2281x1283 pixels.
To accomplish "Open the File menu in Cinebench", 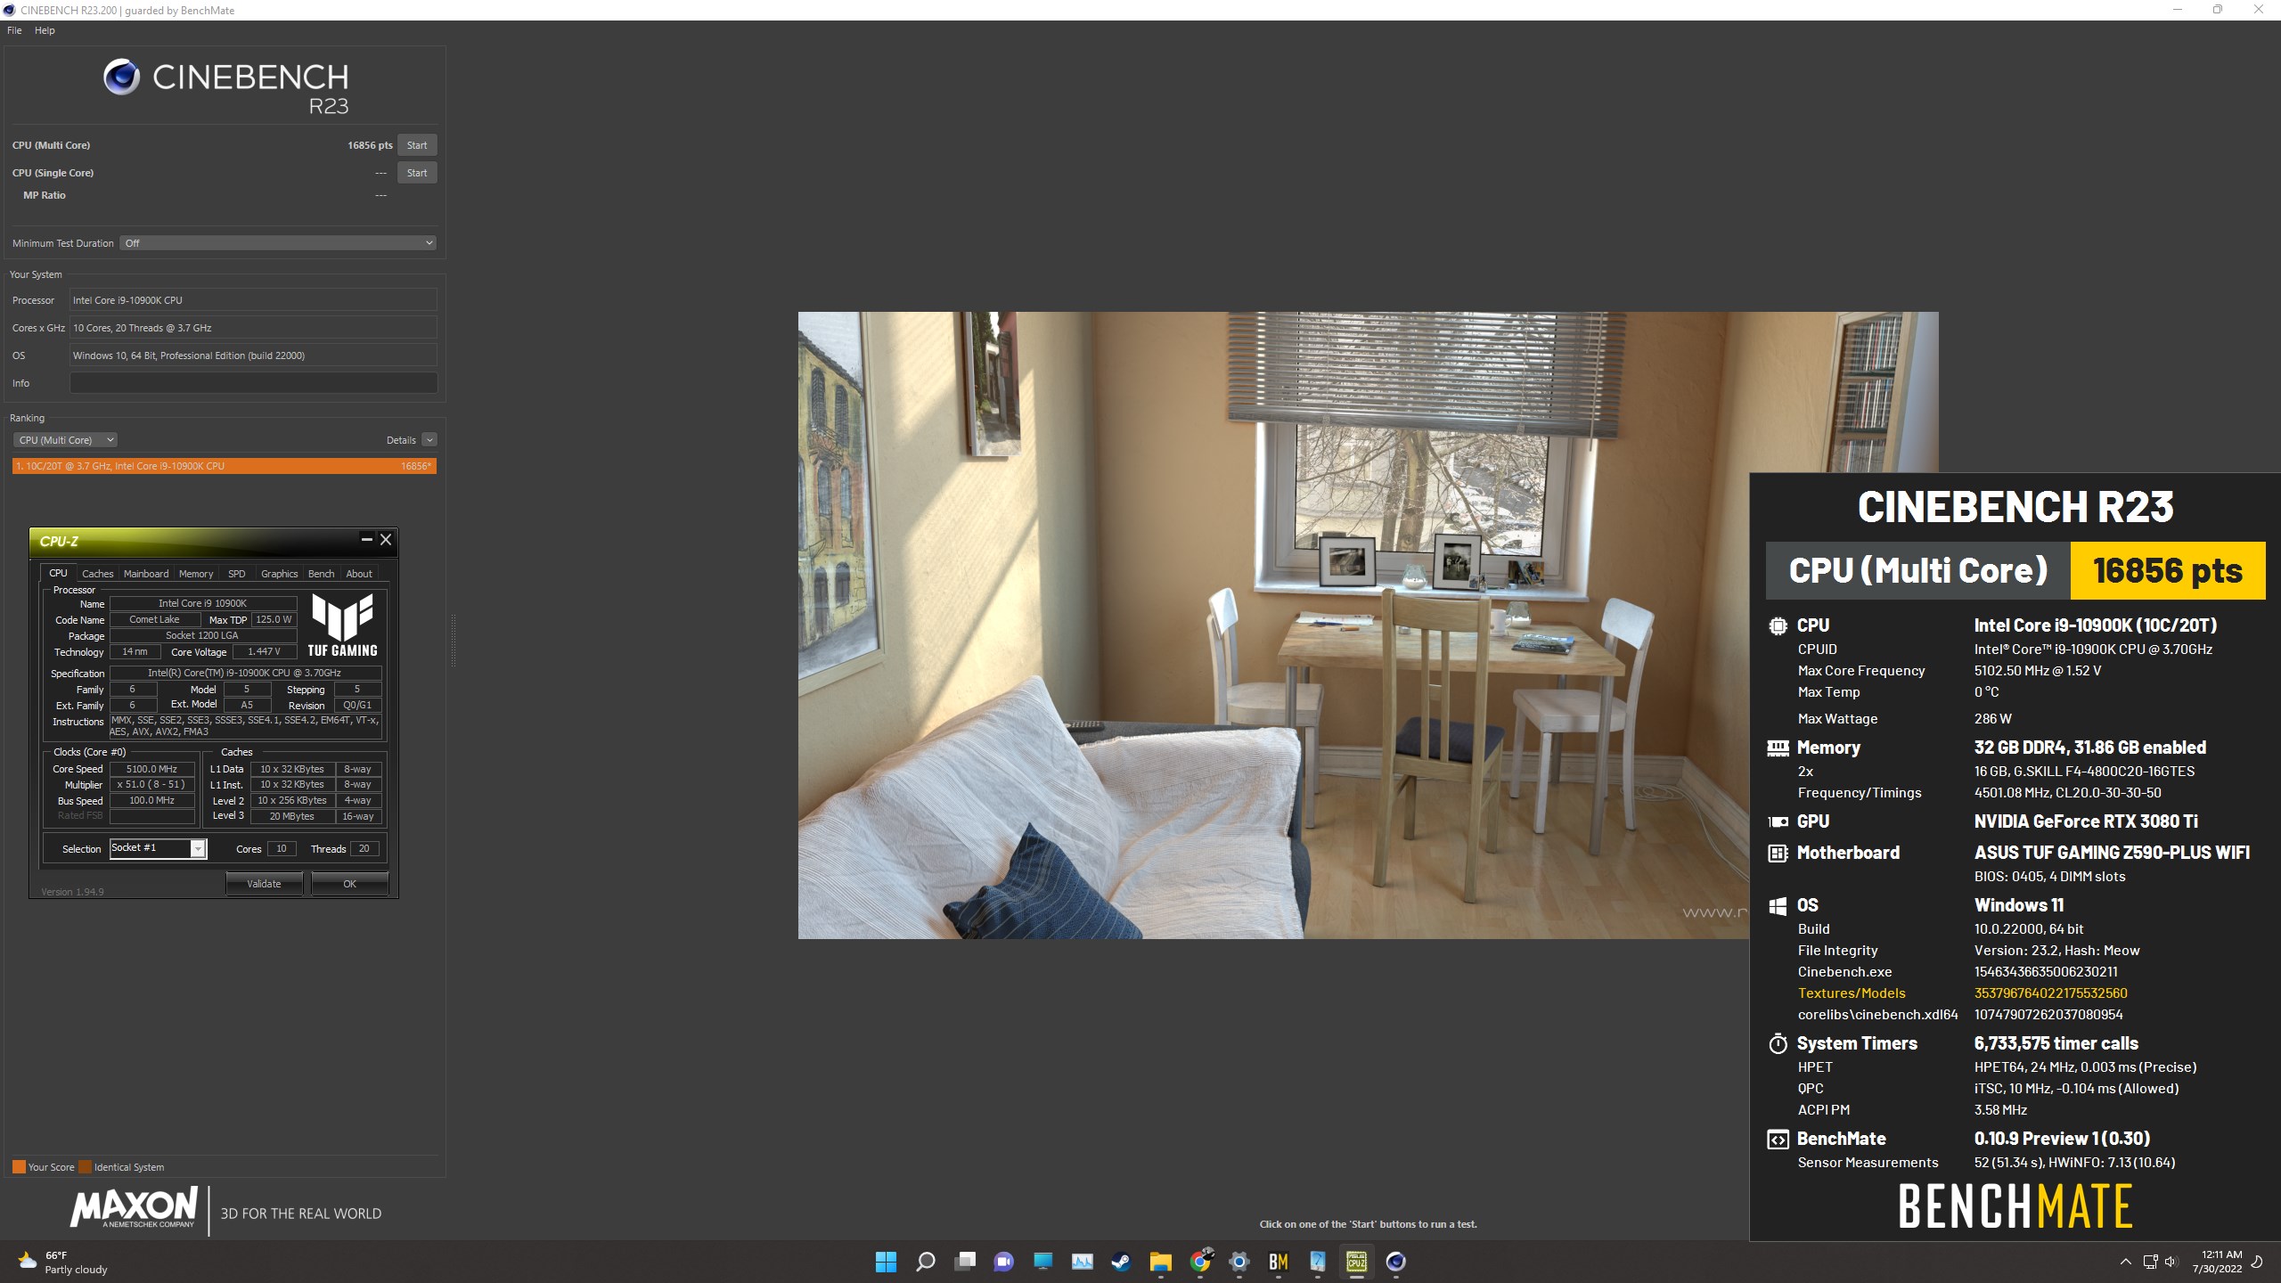I will pyautogui.click(x=14, y=30).
